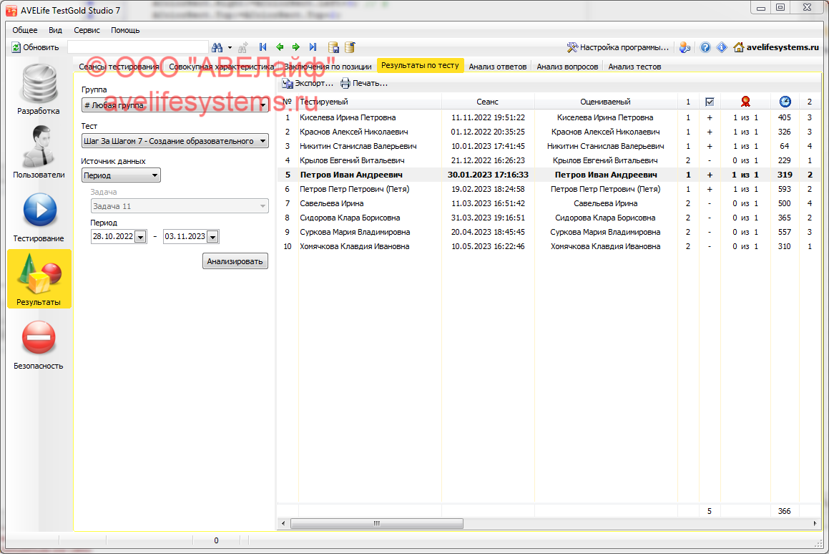This screenshot has height=554, width=829.
Task: Click the Экспорт button
Action: [x=308, y=84]
